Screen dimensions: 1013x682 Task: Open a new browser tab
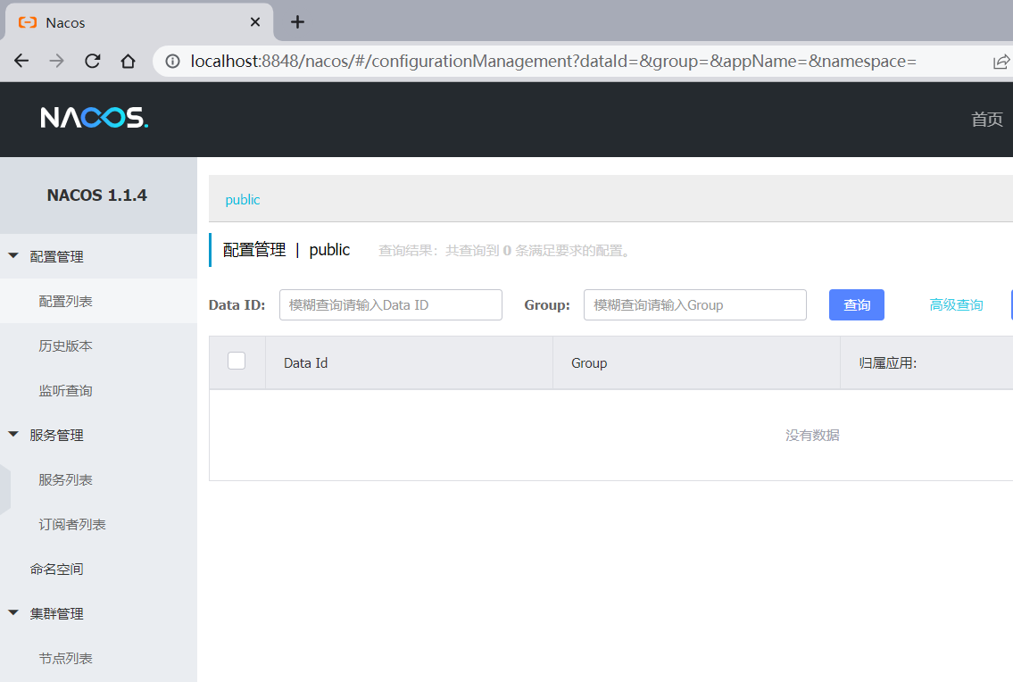coord(297,22)
